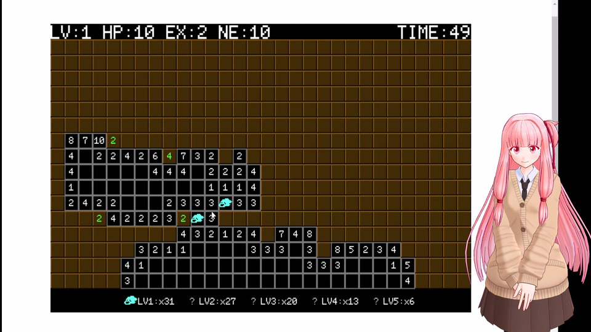
Task: Click the 5 right of the 1 cell
Action: pos(408,266)
